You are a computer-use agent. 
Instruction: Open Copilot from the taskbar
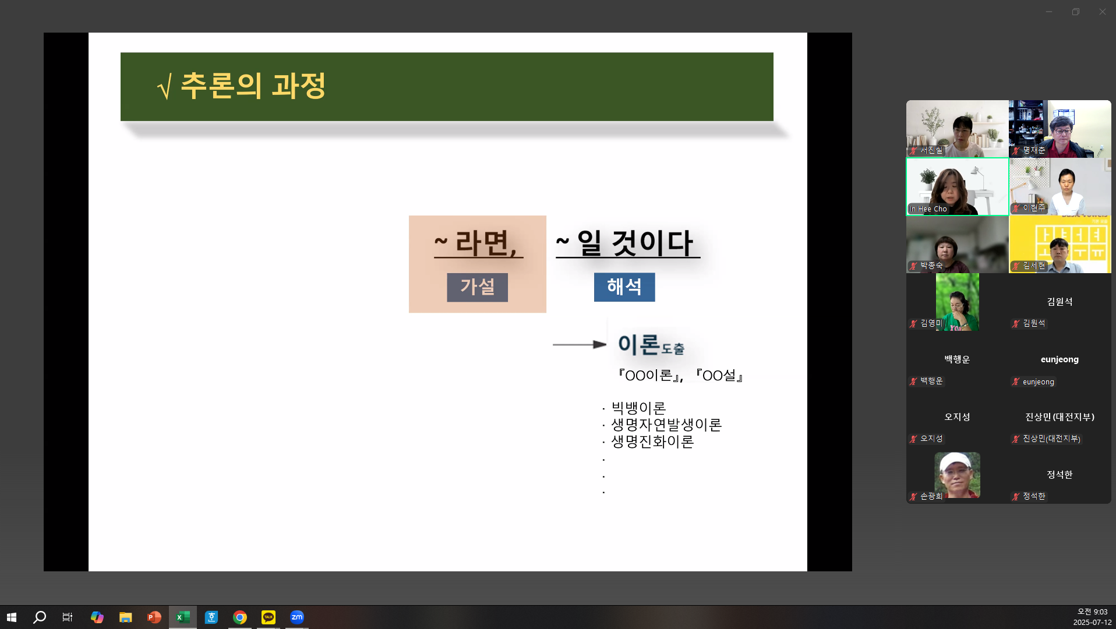(97, 617)
